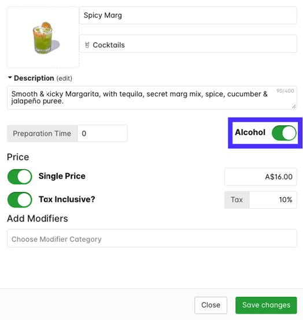Click the cocktail glass icon beside Cocktails

tap(87, 45)
